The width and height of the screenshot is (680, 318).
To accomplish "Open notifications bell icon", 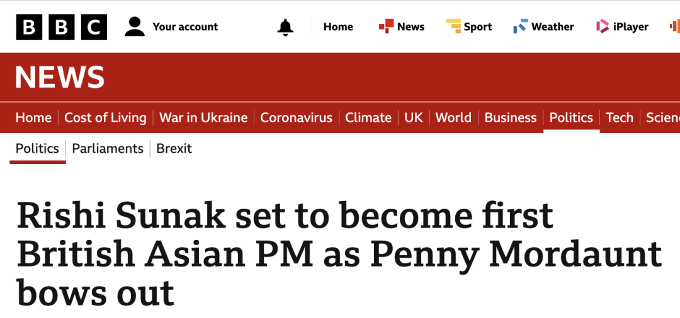I will 285,27.
